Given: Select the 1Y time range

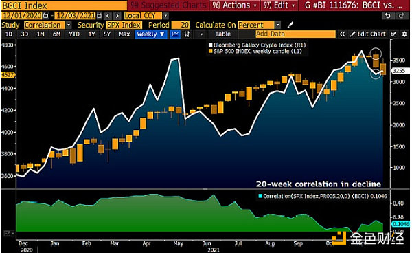Looking at the screenshot, I should (91, 34).
